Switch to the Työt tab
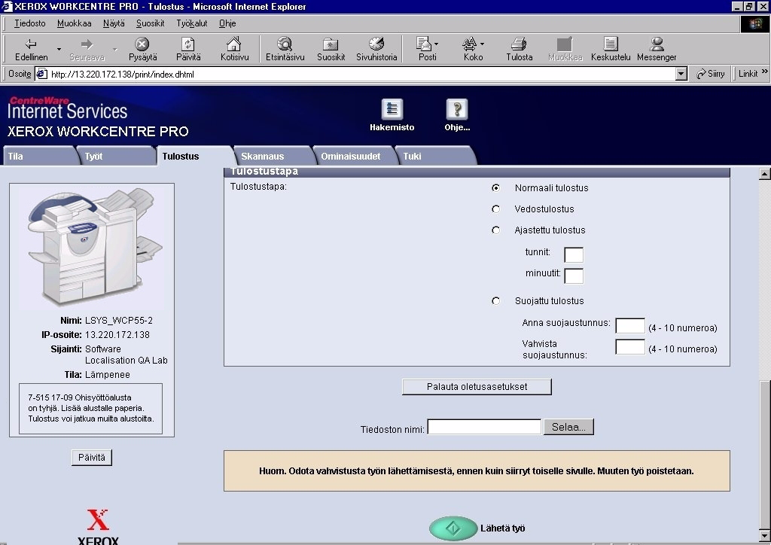The image size is (771, 545). (117, 157)
